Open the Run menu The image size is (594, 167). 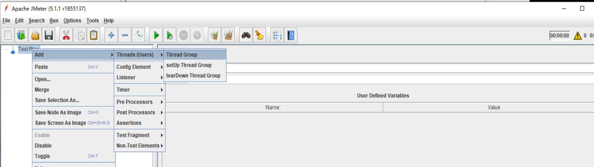click(x=54, y=21)
